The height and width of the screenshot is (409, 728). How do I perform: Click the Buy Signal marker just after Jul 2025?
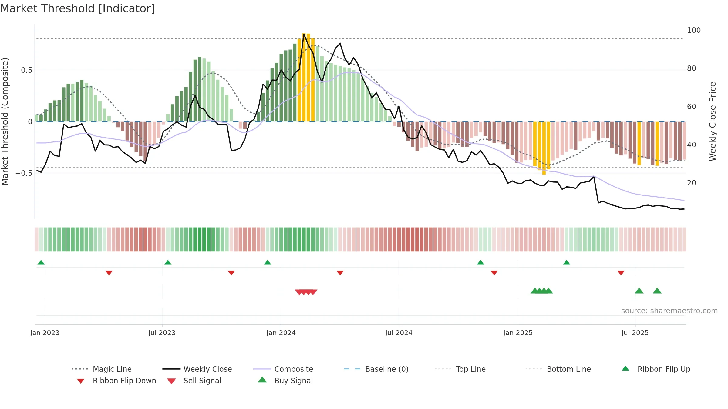tap(639, 291)
